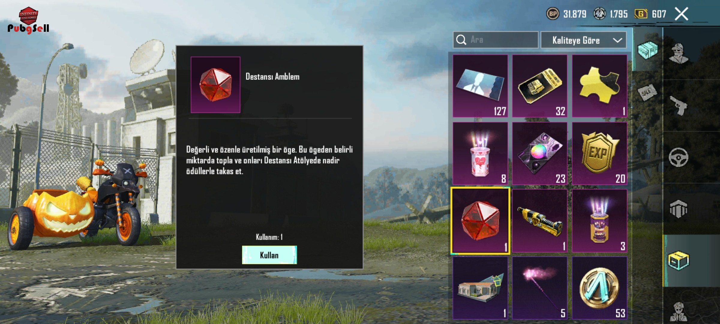Close the inventory with X
Screen dimensions: 720x324
(x=681, y=14)
